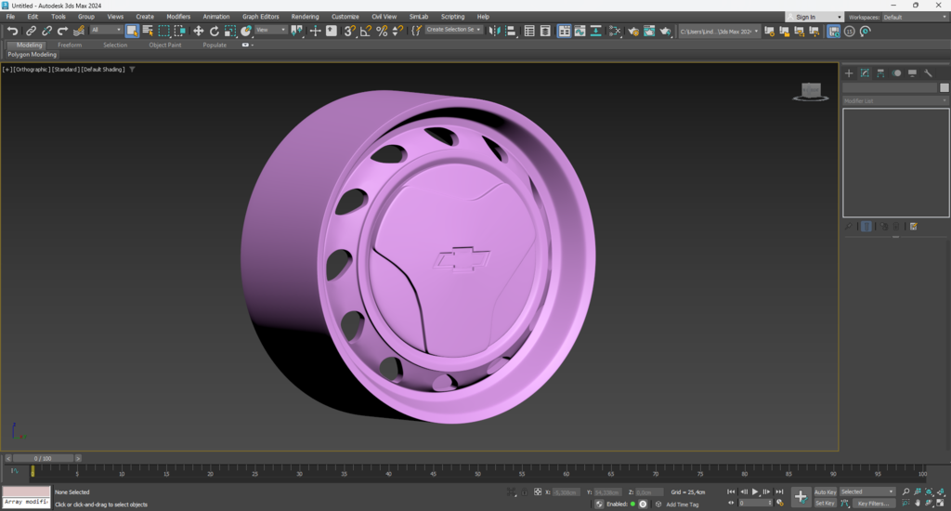The image size is (951, 511).
Task: Click the viewport Default Shading label
Action: coord(103,69)
